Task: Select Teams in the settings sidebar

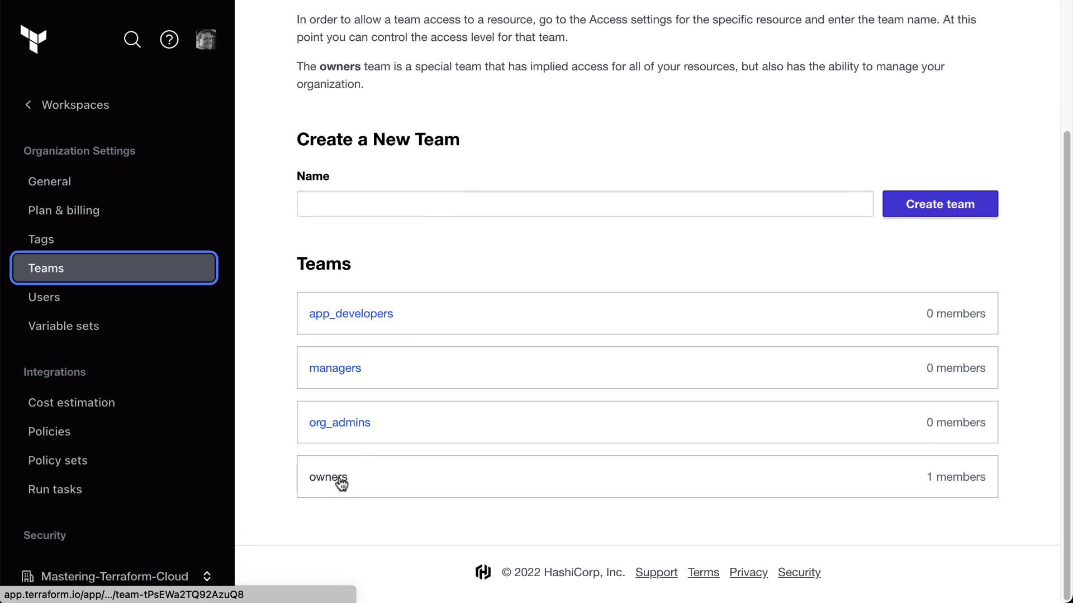Action: [x=114, y=268]
